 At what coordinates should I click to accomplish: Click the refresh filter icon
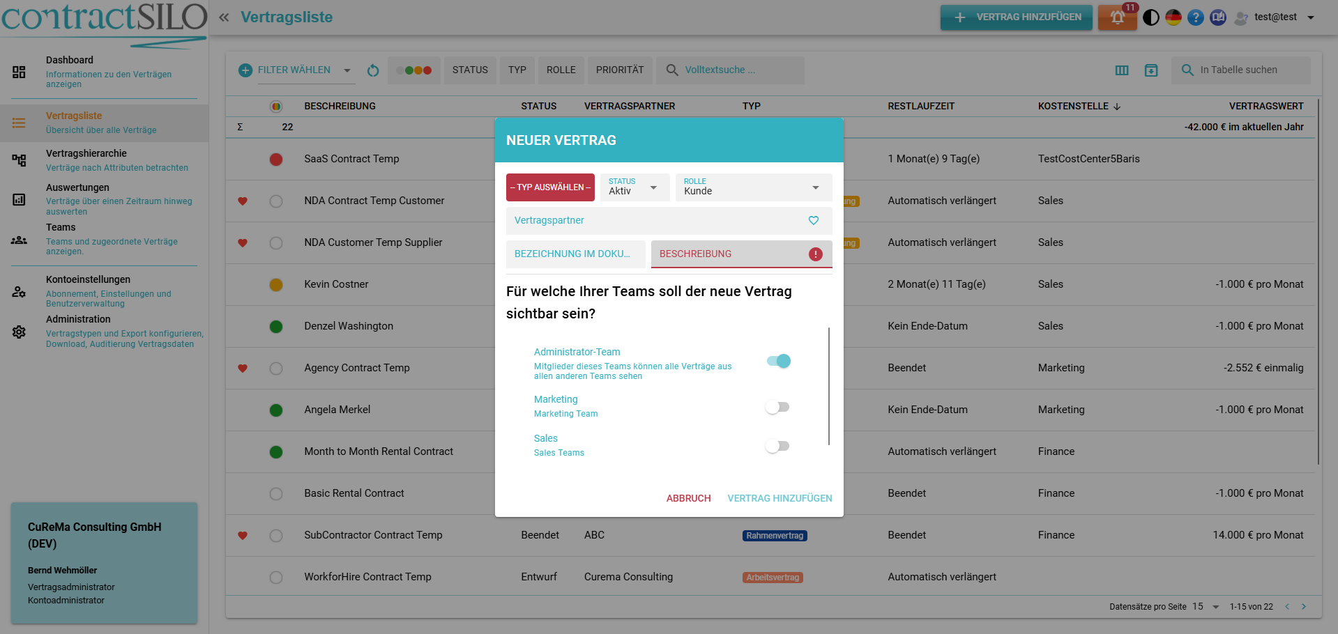click(x=373, y=70)
